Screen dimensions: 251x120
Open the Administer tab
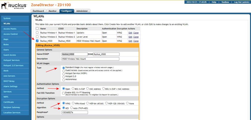(82, 11)
